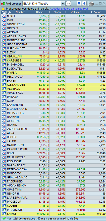This screenshot has width=106, height=221.
Task: Open chart icon for CARBURES row
Action: [4, 61]
